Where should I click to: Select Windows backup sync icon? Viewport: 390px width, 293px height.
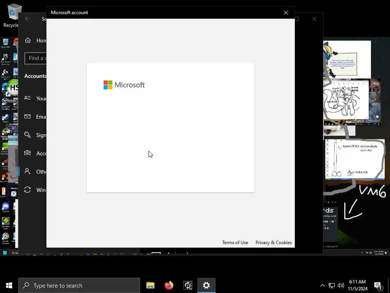pos(27,190)
